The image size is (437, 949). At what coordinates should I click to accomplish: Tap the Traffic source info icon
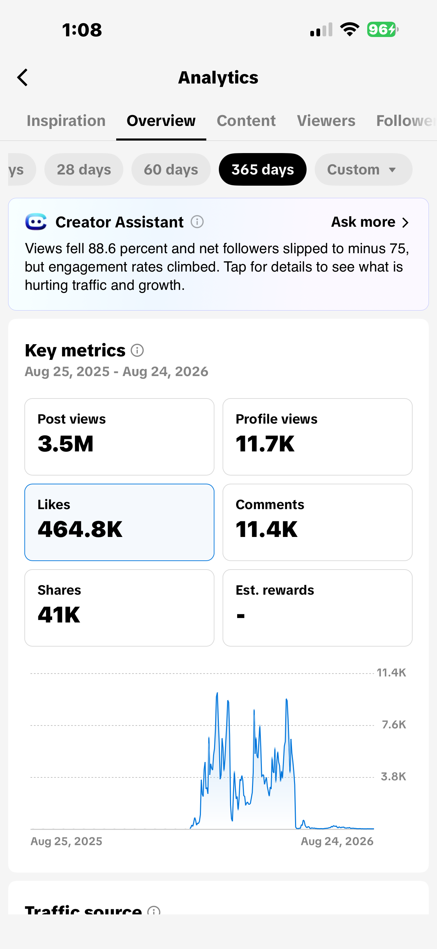click(154, 910)
